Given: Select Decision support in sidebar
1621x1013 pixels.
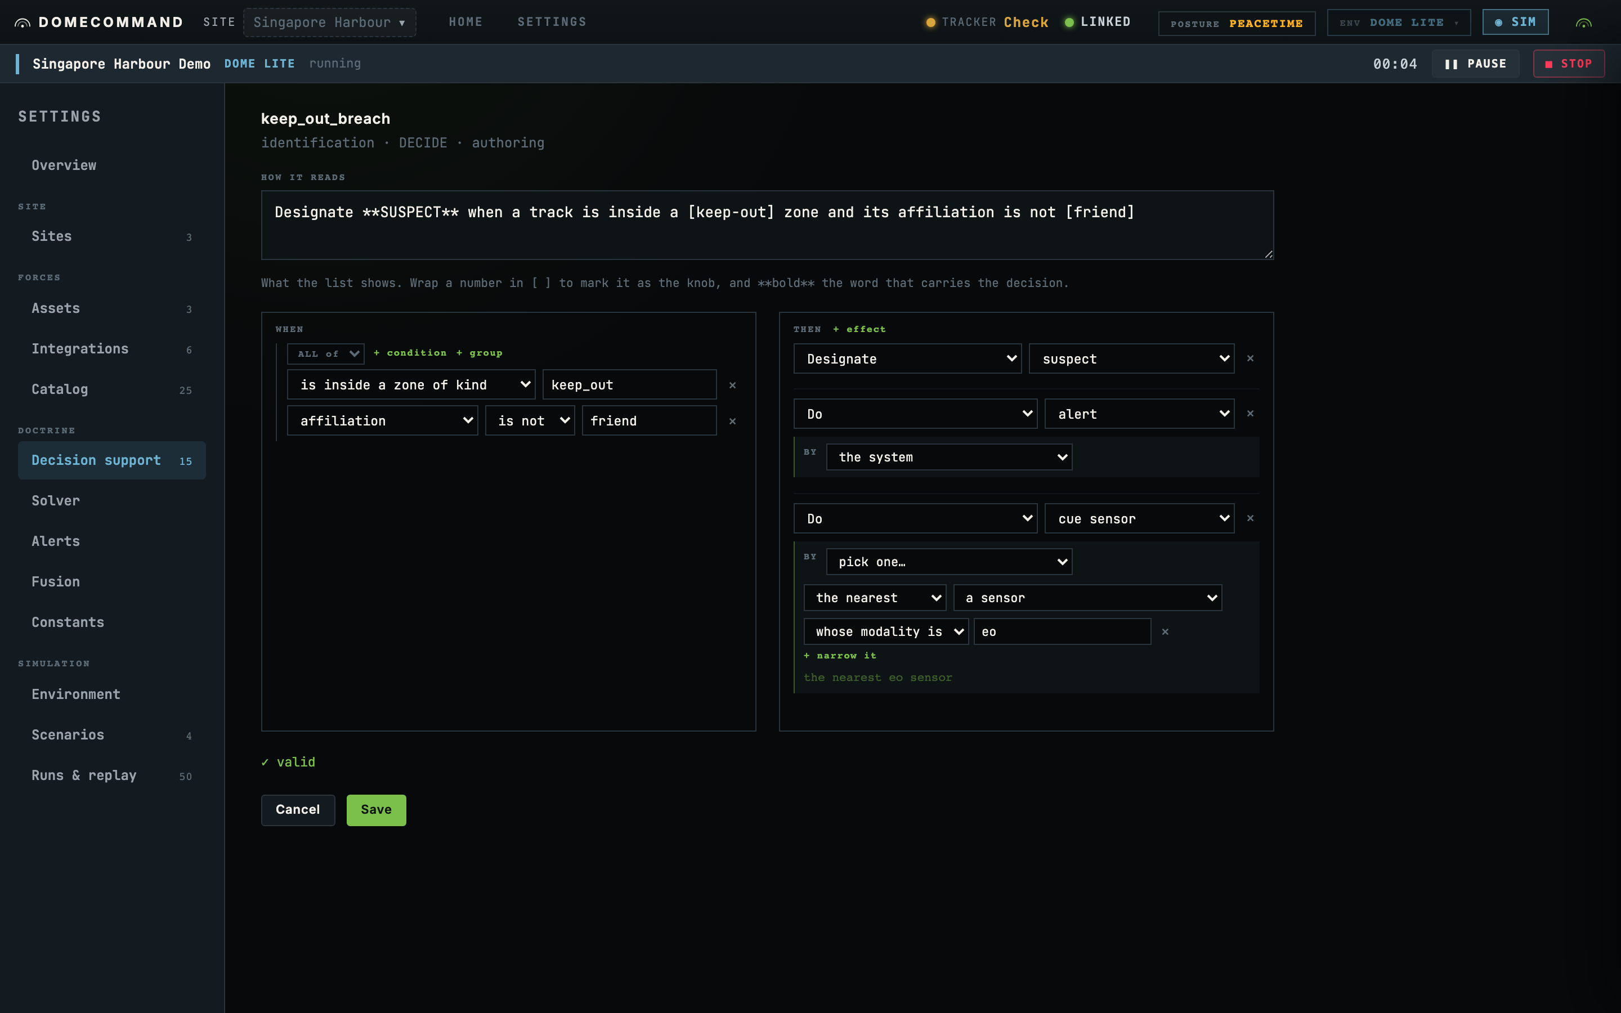Looking at the screenshot, I should (x=112, y=460).
